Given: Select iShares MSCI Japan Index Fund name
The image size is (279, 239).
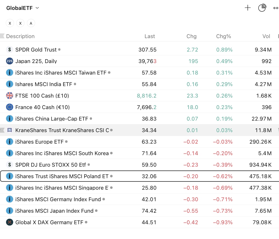Looking at the screenshot, I should [54, 211].
